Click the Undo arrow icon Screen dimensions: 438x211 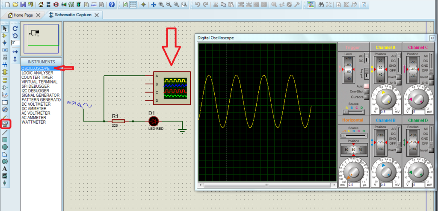click(197, 5)
